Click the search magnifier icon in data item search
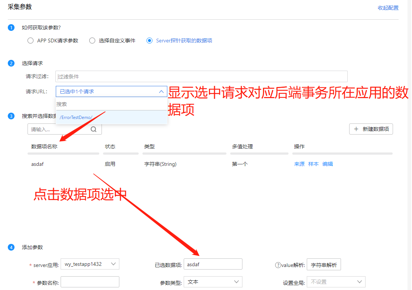 (94, 129)
